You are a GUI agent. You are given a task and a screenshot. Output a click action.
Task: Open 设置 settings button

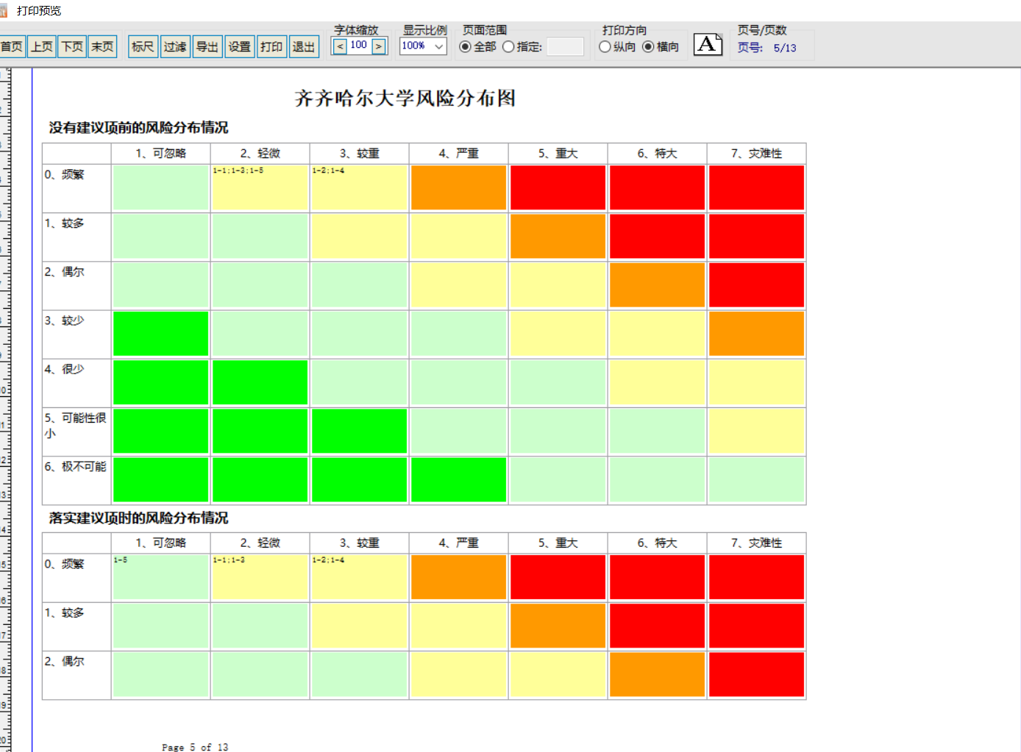click(240, 46)
